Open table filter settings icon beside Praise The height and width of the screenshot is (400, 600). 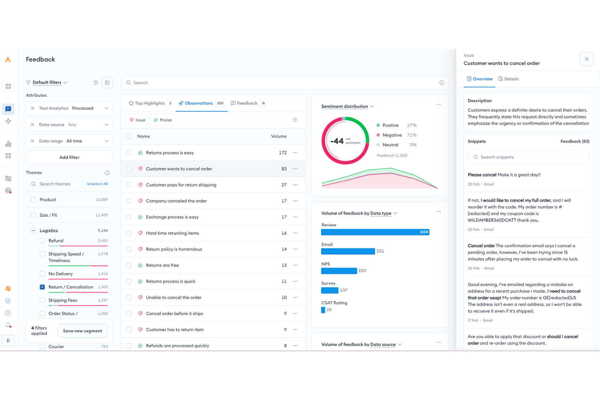tap(295, 120)
